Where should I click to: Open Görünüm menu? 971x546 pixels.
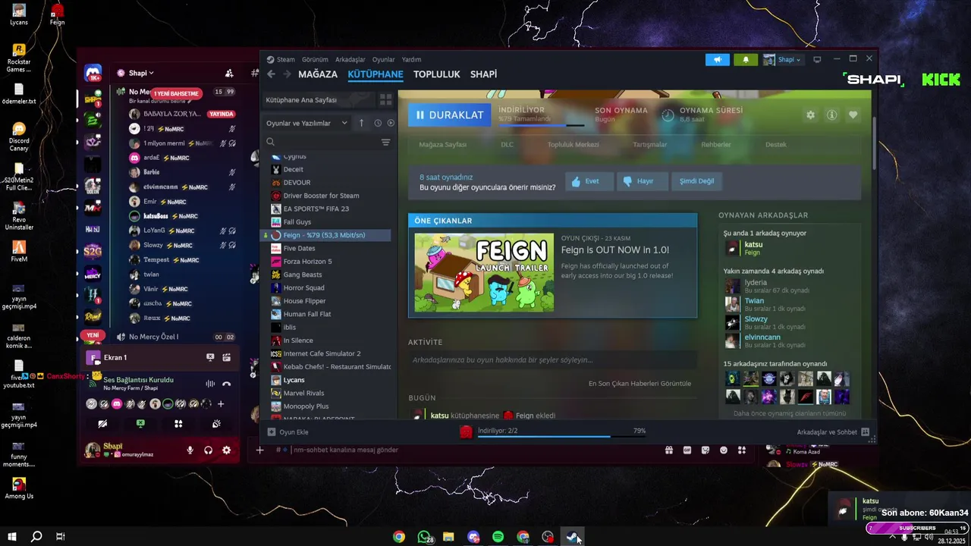coord(315,59)
